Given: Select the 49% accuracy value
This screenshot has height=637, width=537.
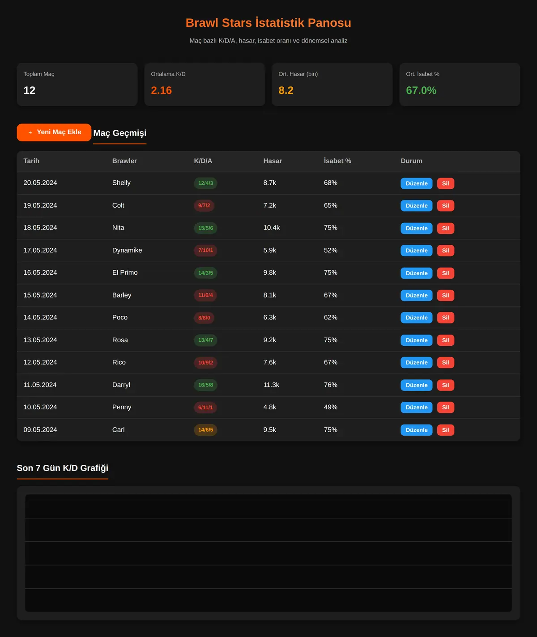Looking at the screenshot, I should point(331,407).
